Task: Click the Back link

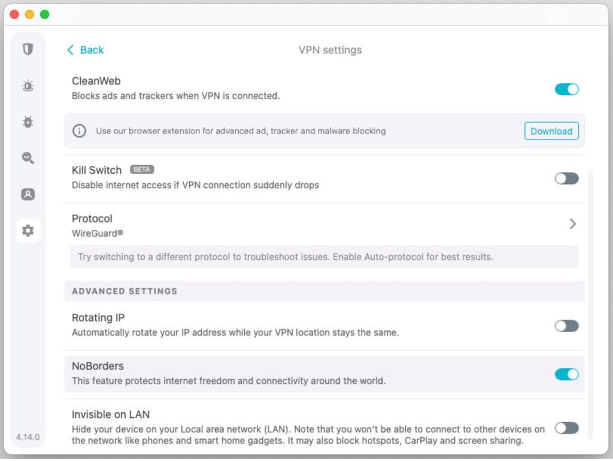Action: pos(86,50)
